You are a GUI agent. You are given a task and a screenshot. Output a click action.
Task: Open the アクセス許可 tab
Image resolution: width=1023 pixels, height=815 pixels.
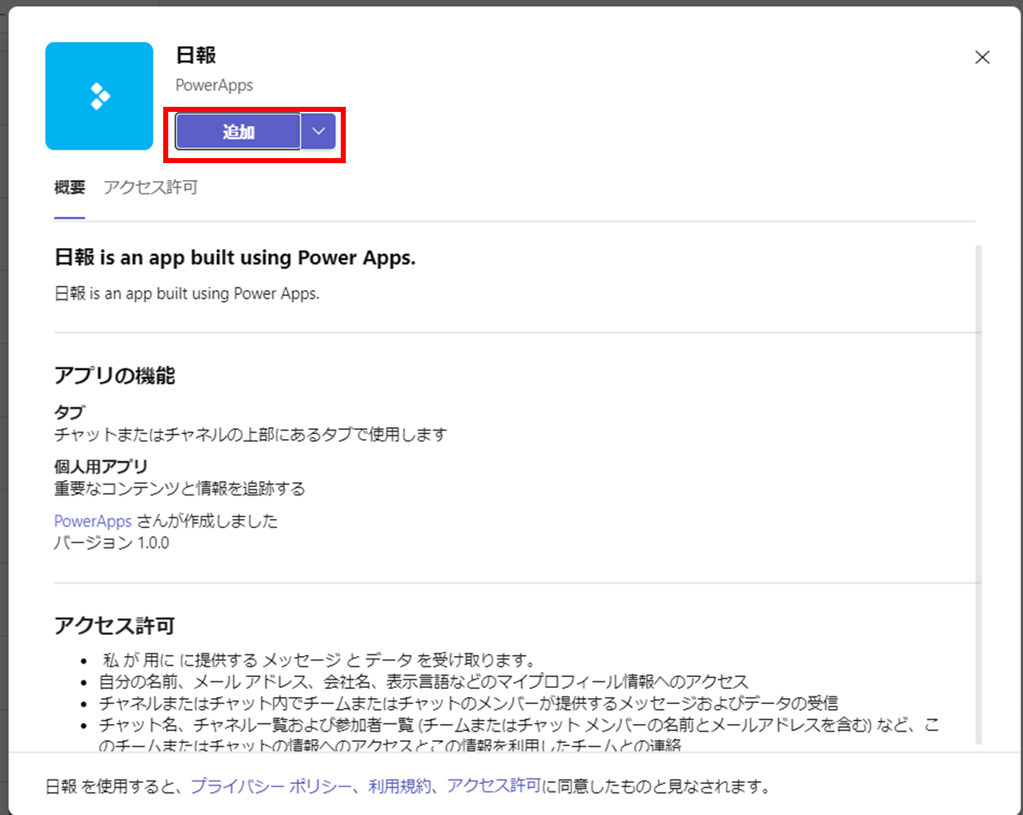(151, 188)
